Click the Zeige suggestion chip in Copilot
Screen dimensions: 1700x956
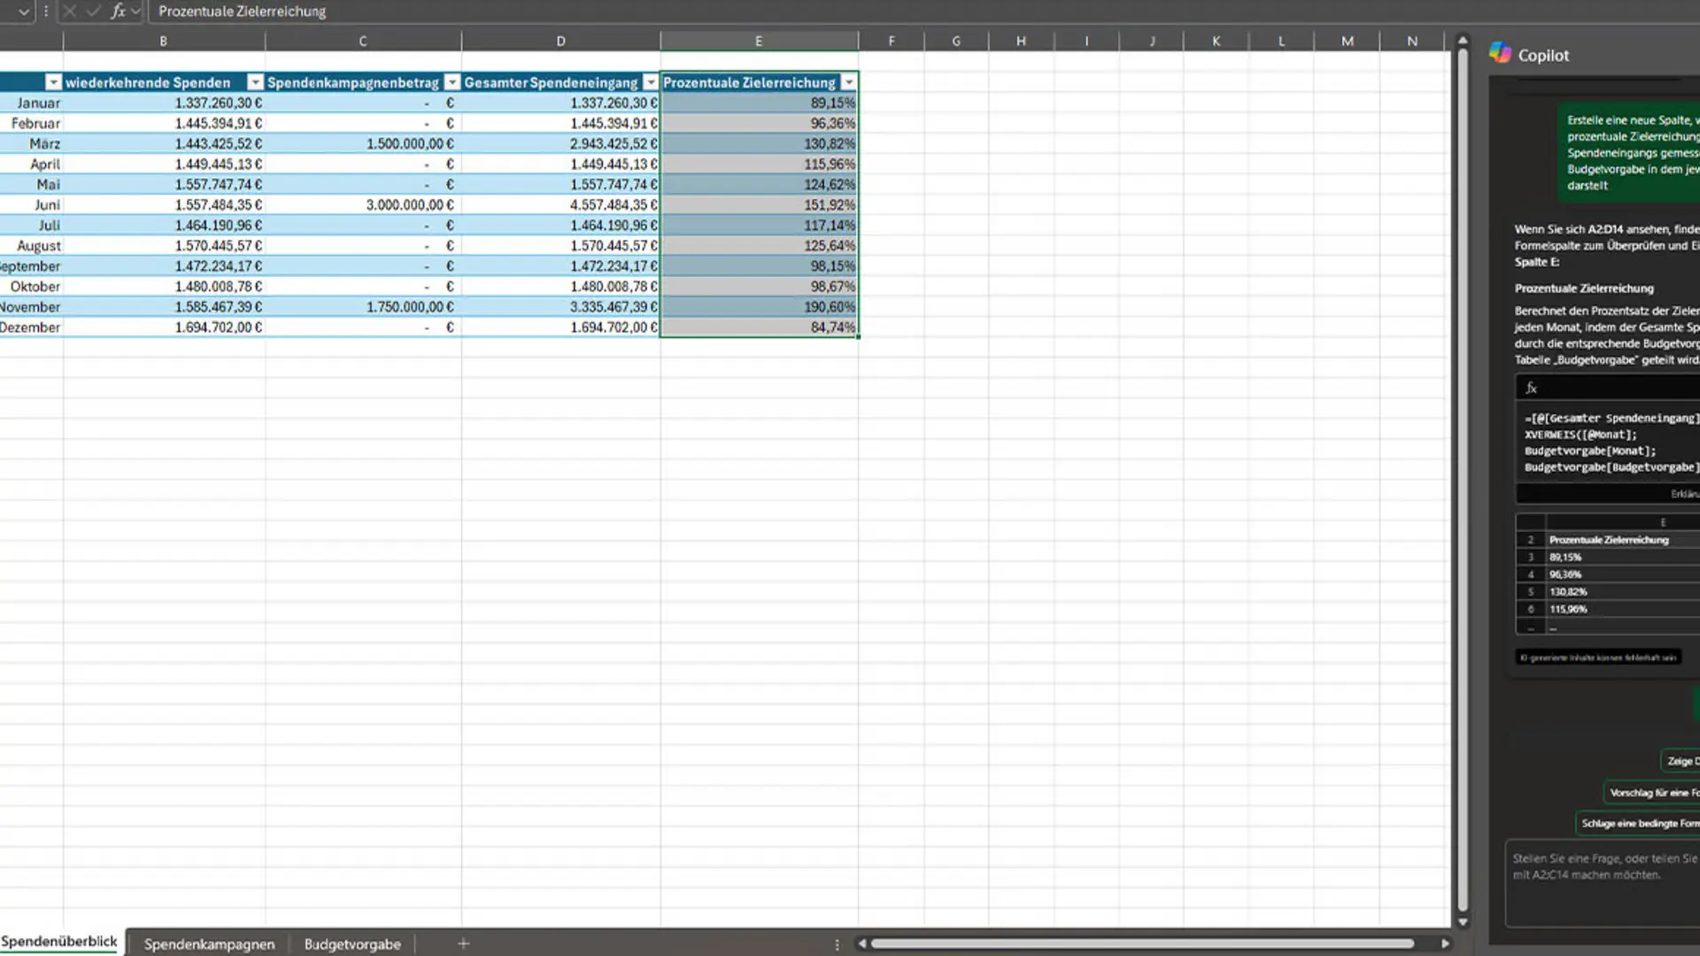click(x=1681, y=760)
